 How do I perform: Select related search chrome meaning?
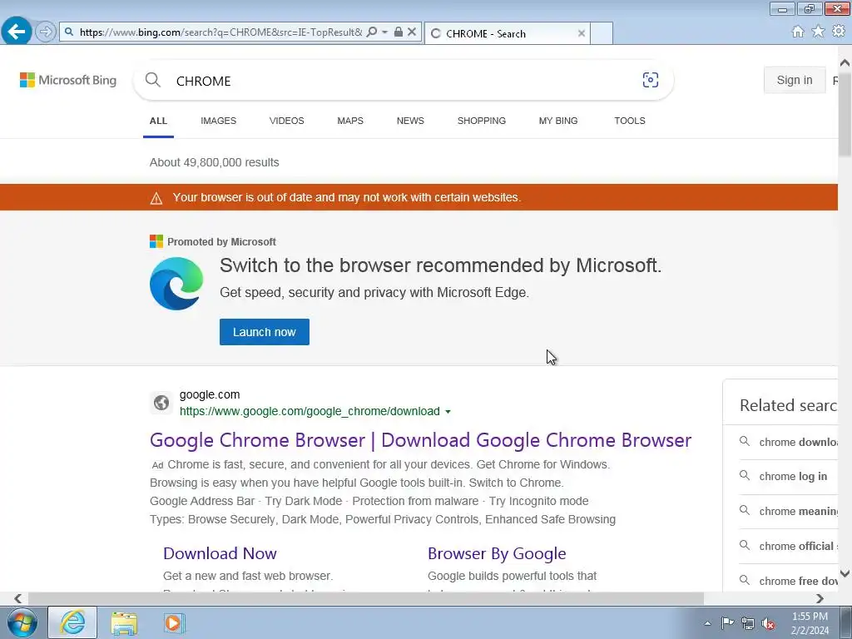[x=788, y=512]
